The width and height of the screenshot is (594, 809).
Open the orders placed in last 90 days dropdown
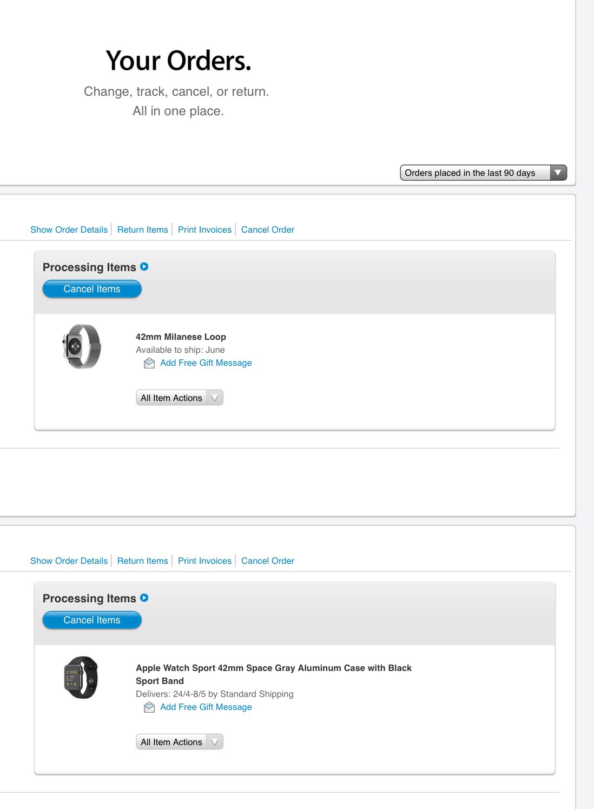pyautogui.click(x=483, y=173)
